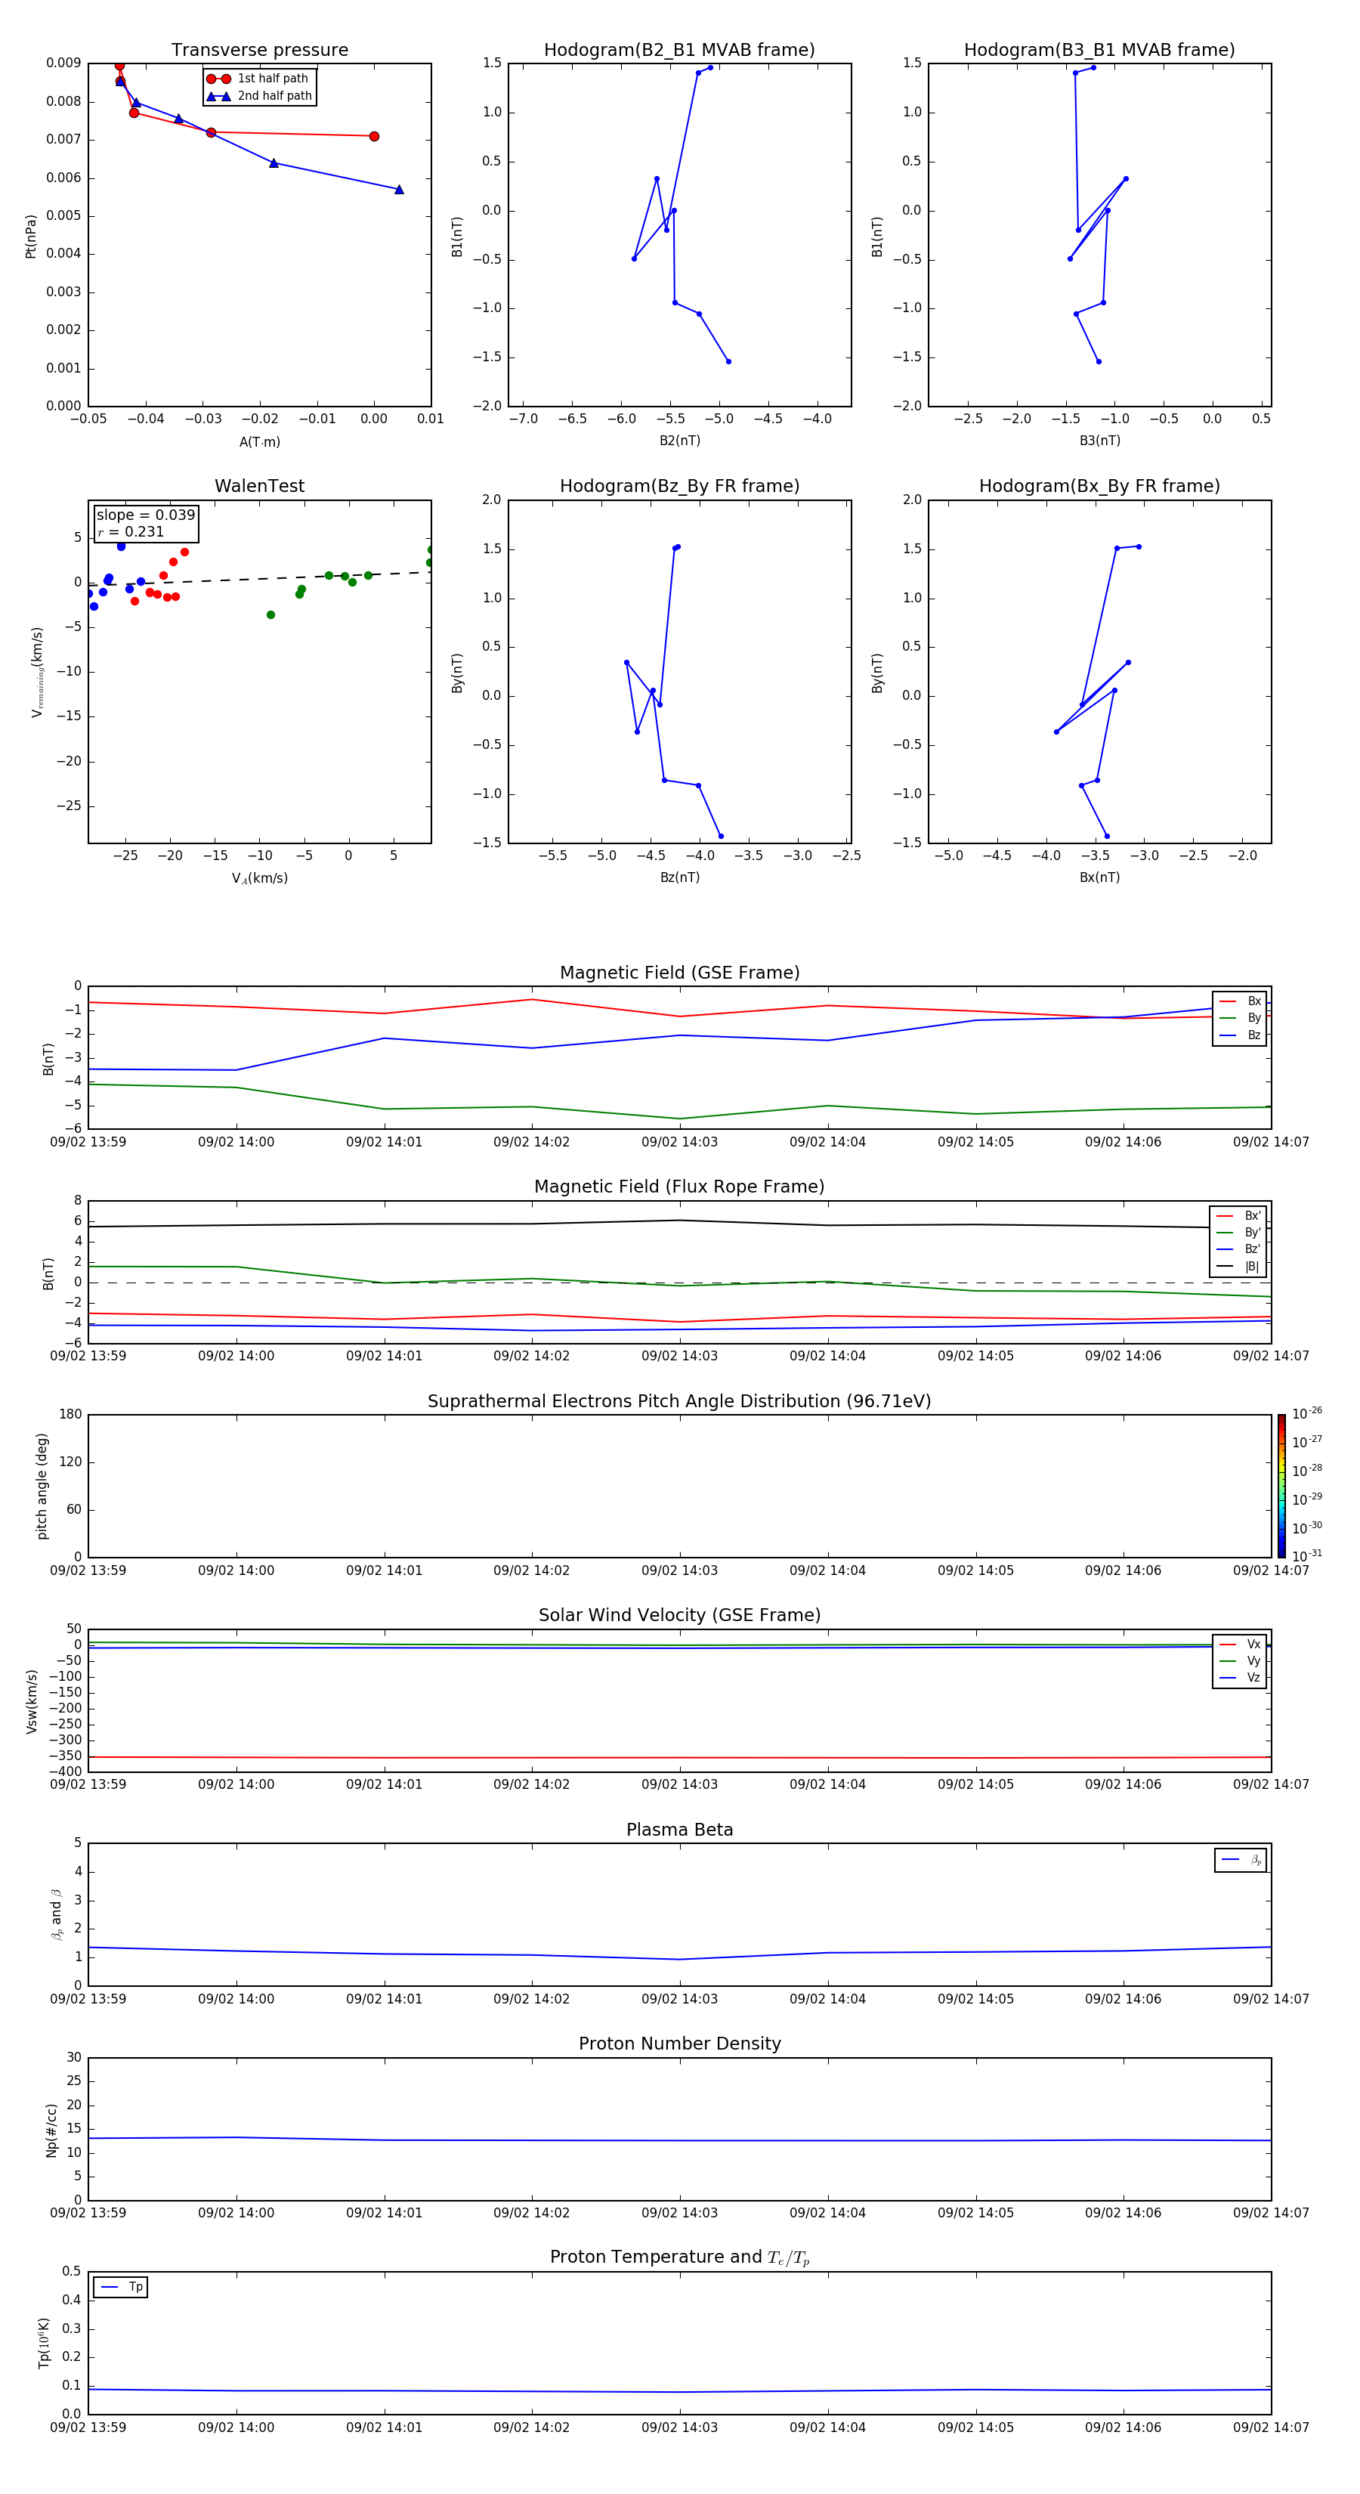Click the Suprathermal Electrons Pitch Angle title
This screenshot has height=2494, width=1360.
(679, 1401)
